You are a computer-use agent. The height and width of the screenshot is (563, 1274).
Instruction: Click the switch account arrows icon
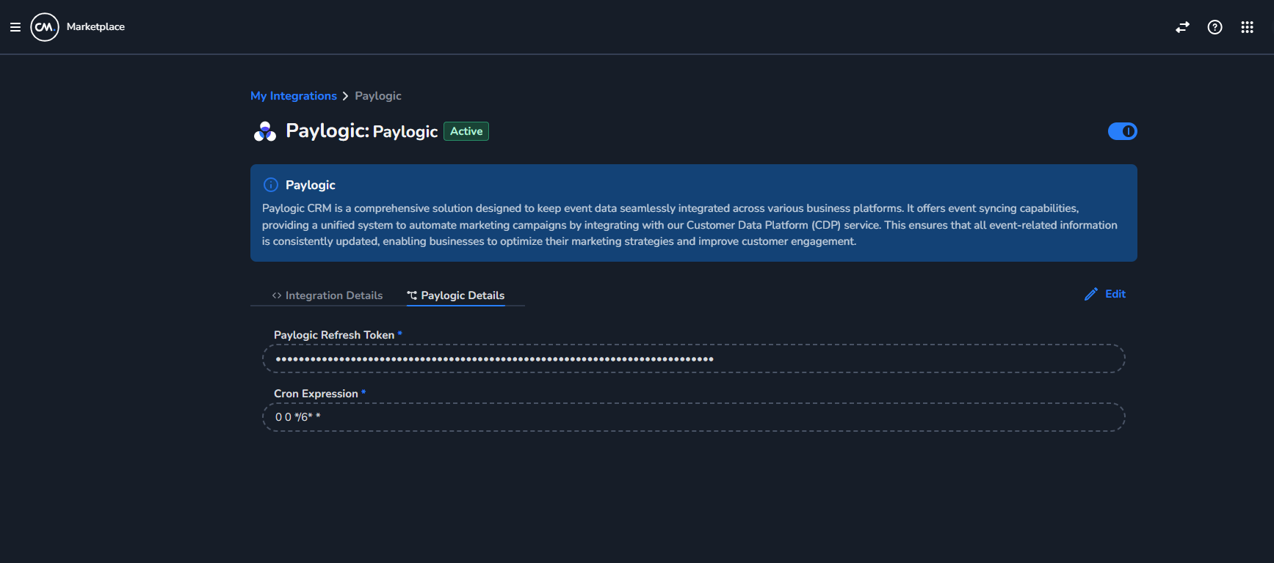(x=1182, y=27)
